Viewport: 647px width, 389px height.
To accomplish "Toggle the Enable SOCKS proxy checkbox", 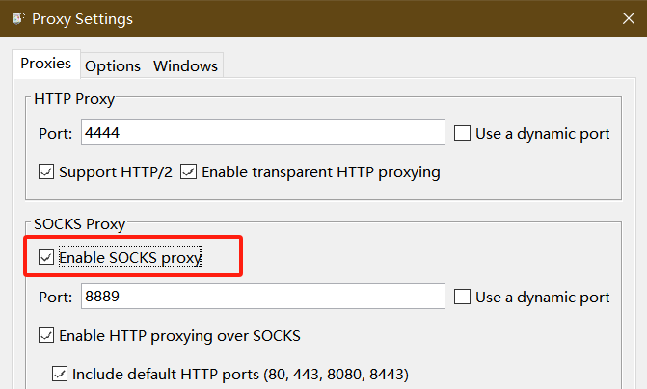I will coord(46,257).
